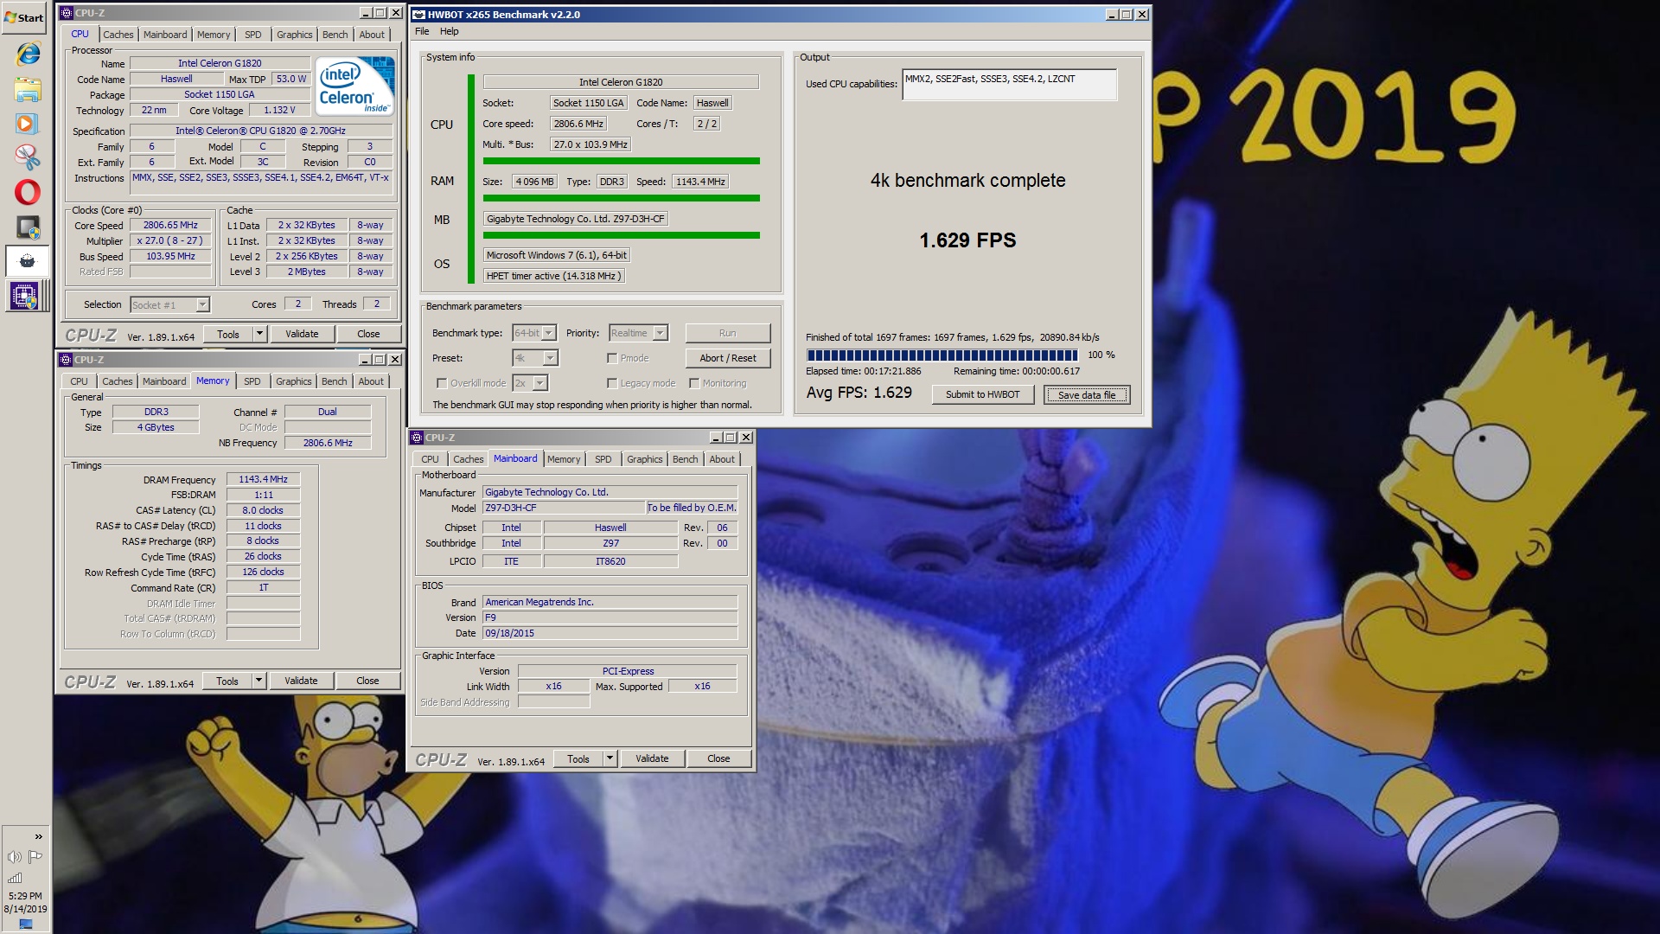
Task: Click the 'To be filled by O.E.M.' field
Action: pos(692,508)
